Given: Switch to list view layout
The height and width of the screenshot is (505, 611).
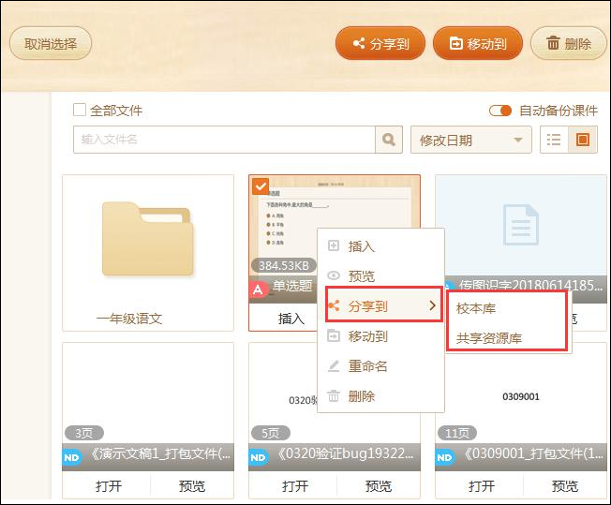Looking at the screenshot, I should click(x=554, y=140).
